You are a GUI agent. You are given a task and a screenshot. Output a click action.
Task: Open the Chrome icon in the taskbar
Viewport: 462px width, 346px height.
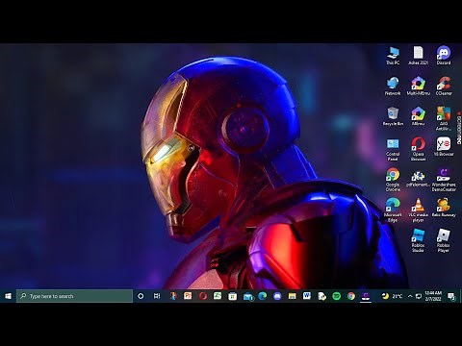[x=351, y=296]
